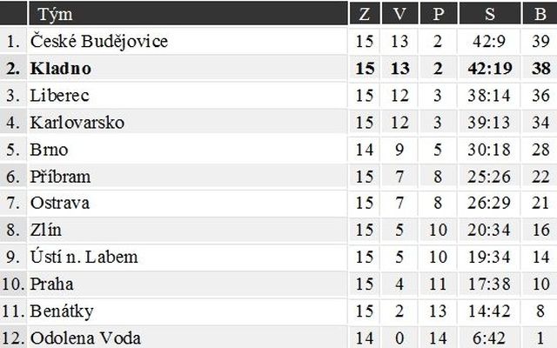Click the Odolena Voda team name
This screenshot has height=348, width=557.
click(85, 338)
